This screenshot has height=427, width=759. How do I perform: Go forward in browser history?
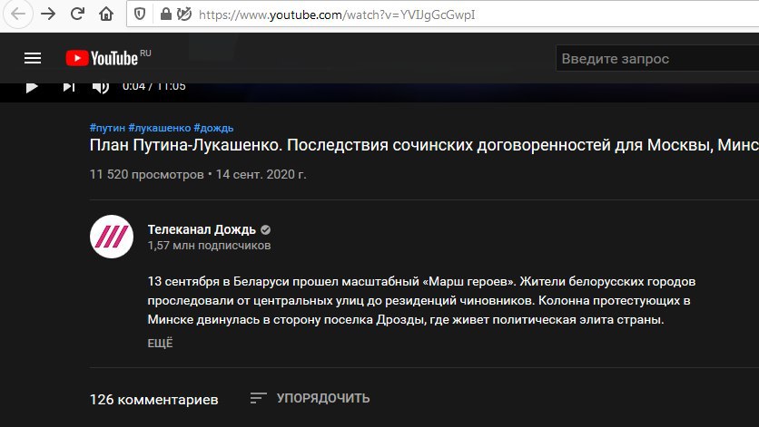click(x=48, y=14)
